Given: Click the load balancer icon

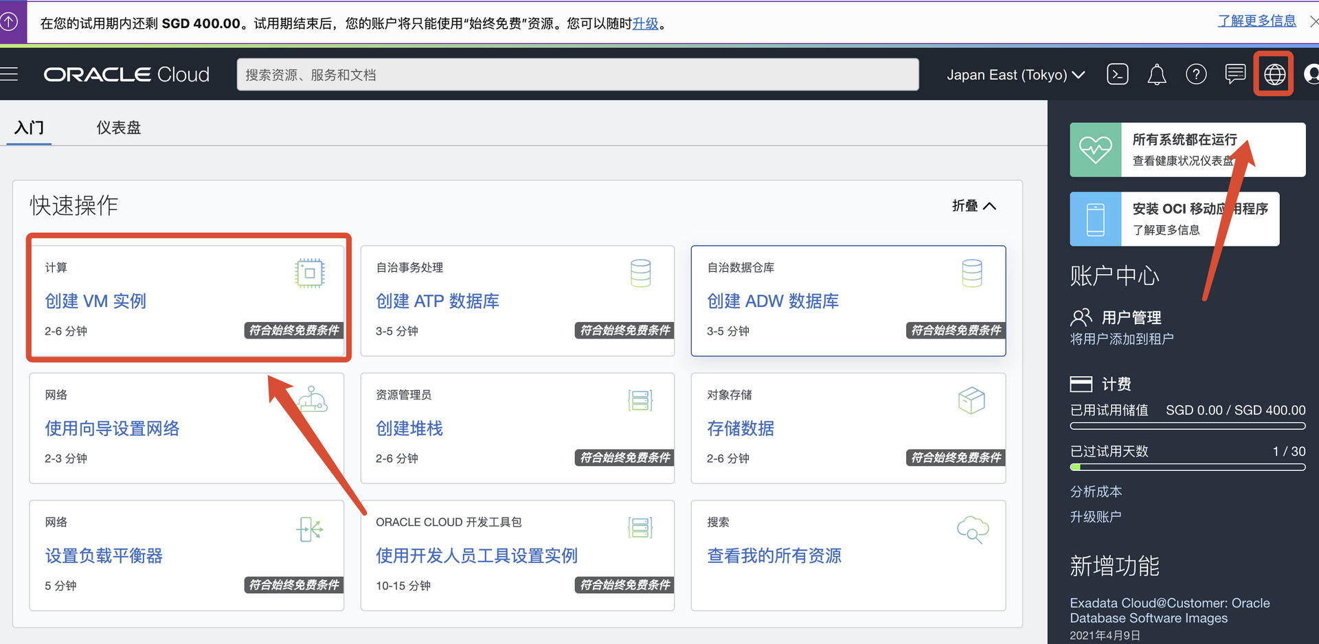Looking at the screenshot, I should tap(310, 529).
